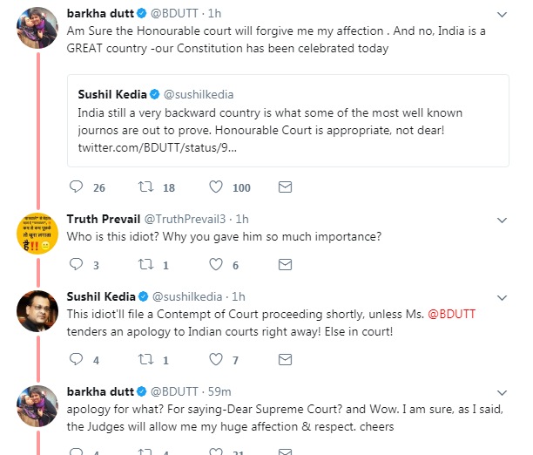
Task: Retweet Truth Prevail's idiot tweet
Action: (146, 265)
